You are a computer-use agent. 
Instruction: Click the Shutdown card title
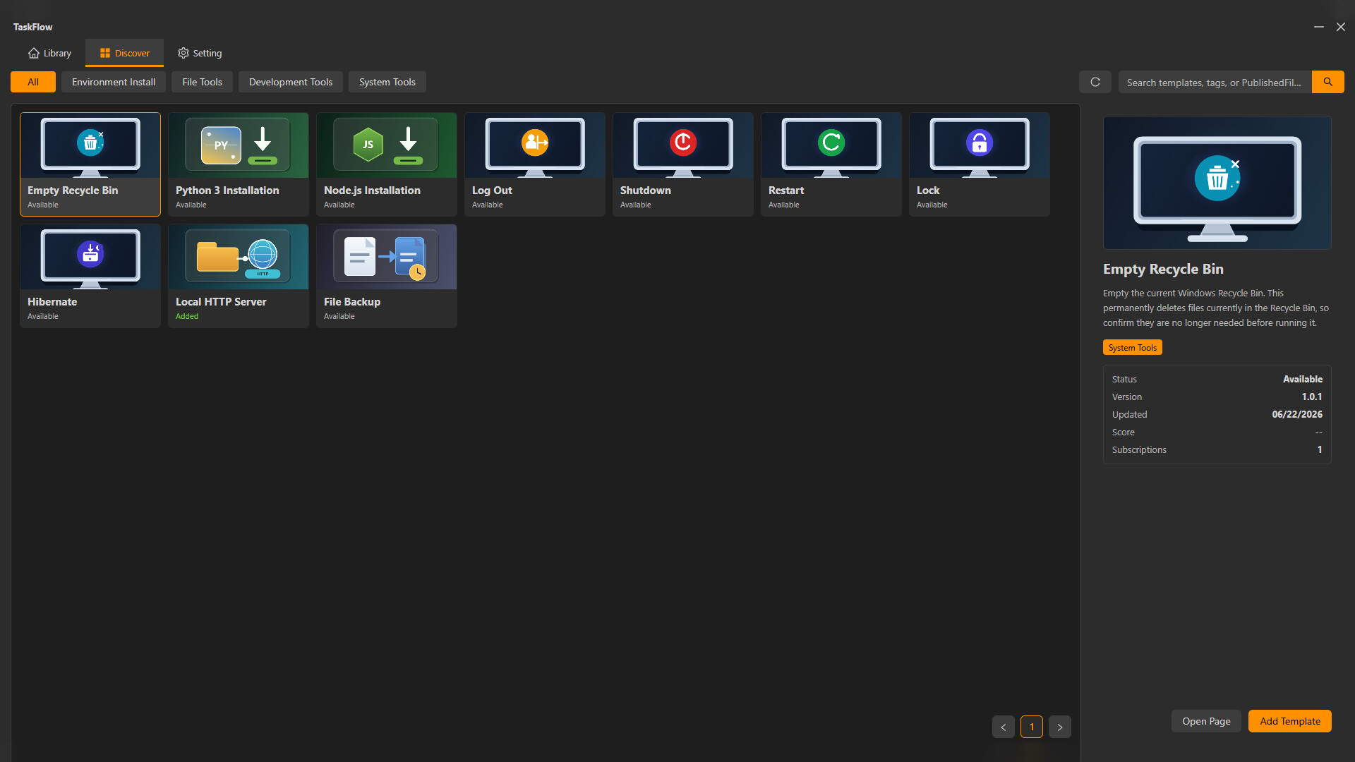pos(645,190)
